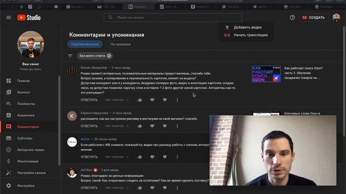Open video title 'Как работает поиск Ozon?'
346x194 pixels.
[x=303, y=73]
